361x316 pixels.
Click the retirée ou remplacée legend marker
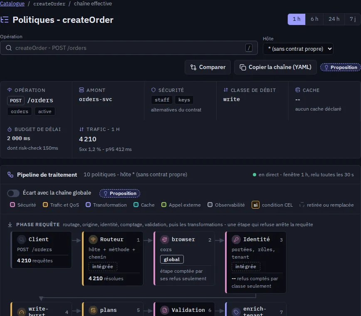(302, 205)
